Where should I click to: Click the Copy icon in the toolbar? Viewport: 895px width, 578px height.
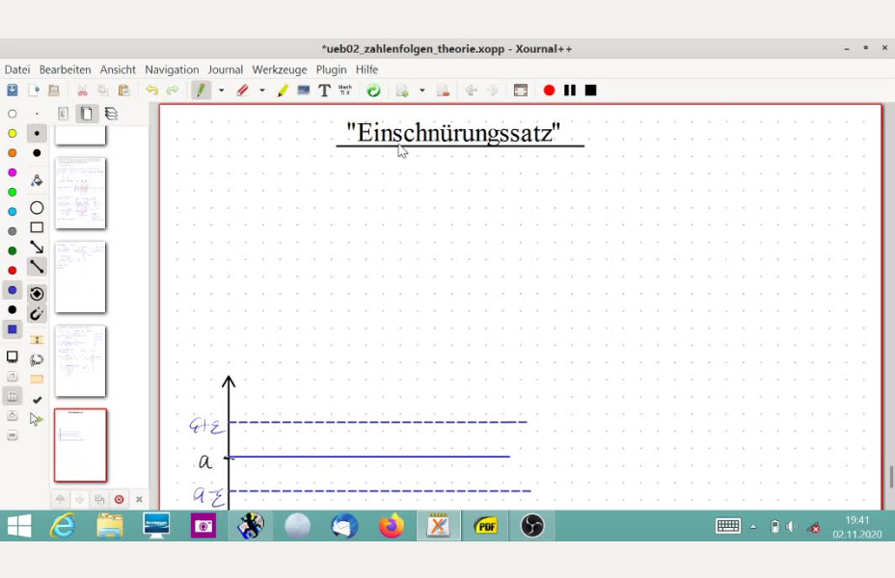(x=103, y=90)
